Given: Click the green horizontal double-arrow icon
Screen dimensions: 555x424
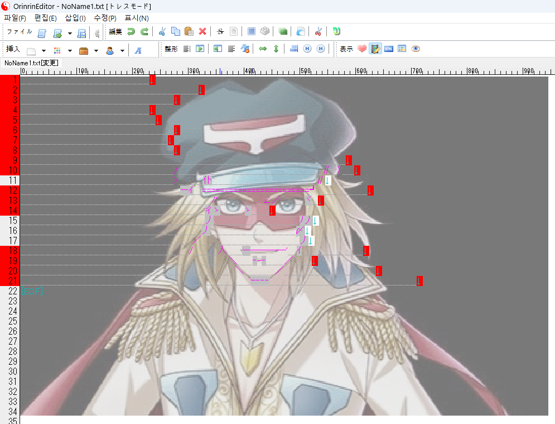Looking at the screenshot, I should [x=263, y=49].
